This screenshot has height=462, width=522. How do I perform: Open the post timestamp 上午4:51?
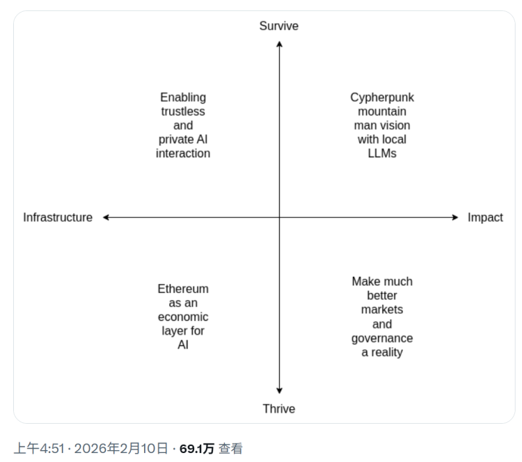click(40, 448)
